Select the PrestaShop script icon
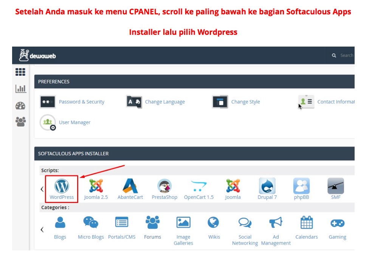Viewport: 372px width, 256px height. [164, 186]
